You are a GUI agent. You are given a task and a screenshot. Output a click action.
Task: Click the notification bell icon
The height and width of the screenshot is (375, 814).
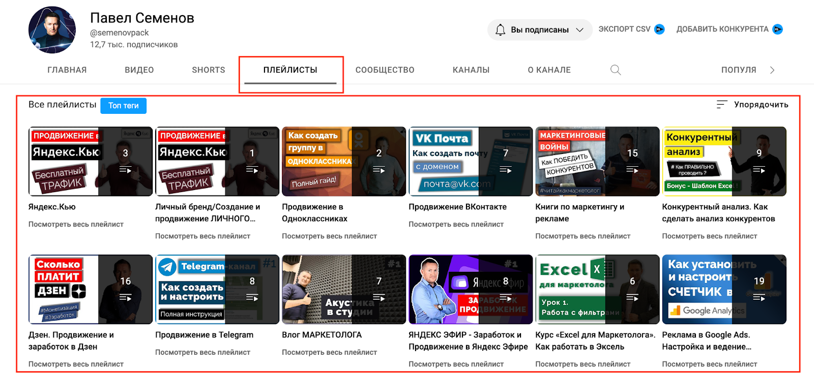tap(501, 30)
